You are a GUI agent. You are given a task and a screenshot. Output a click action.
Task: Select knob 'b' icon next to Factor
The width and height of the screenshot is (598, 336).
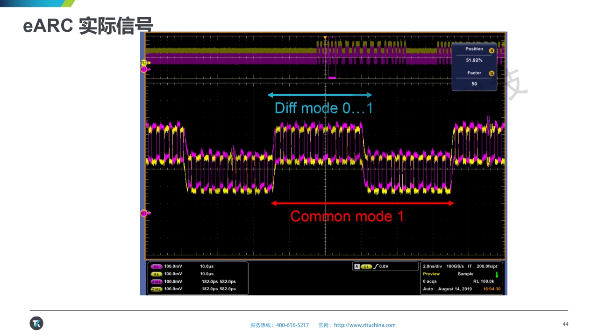coord(491,73)
